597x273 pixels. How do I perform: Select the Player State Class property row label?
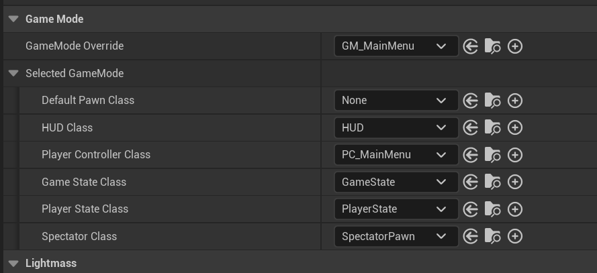click(85, 209)
